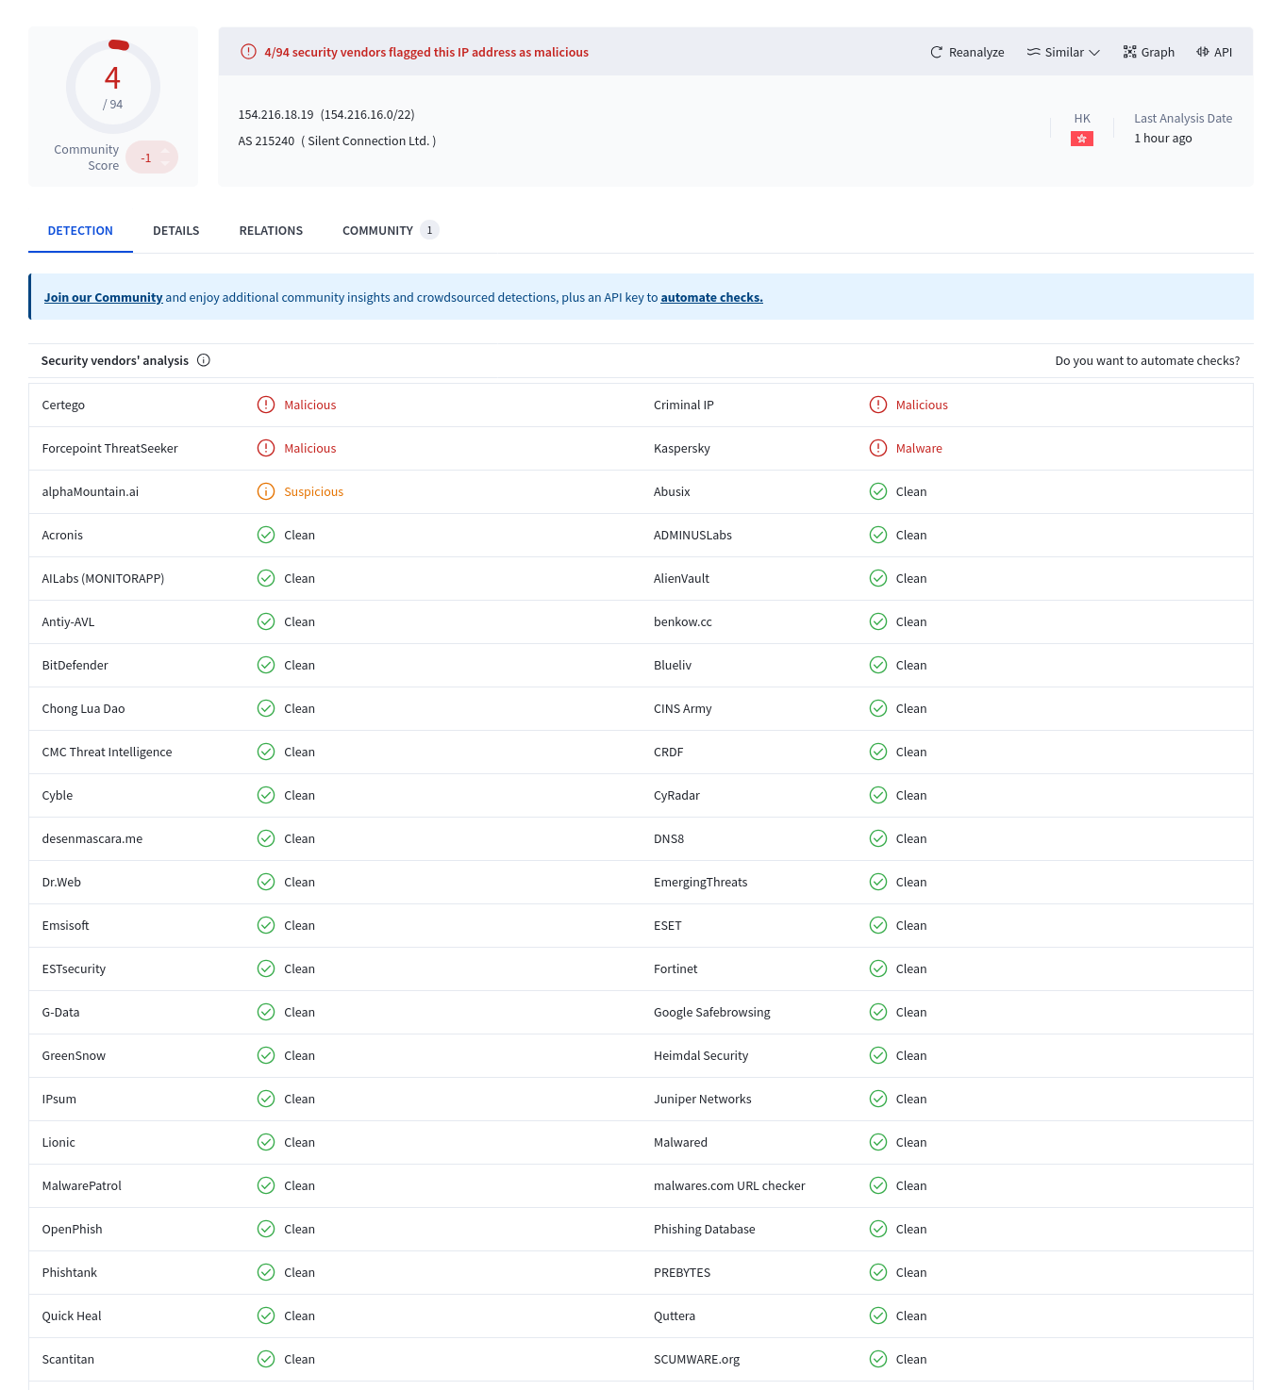Click the 'Suspicious' verdict for alphaMountain.ai
The height and width of the screenshot is (1390, 1267).
click(313, 491)
